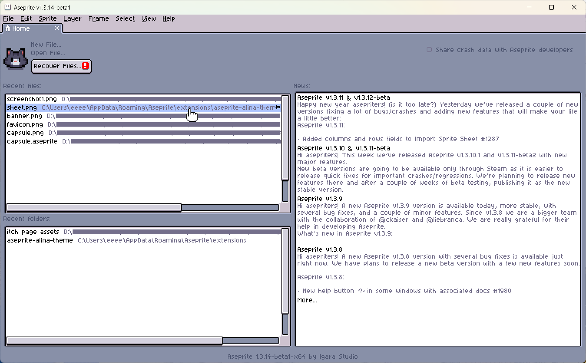Screen dimensions: 586x363
Task: Click the recent files horizontal scrollbar
Action: click(143, 208)
